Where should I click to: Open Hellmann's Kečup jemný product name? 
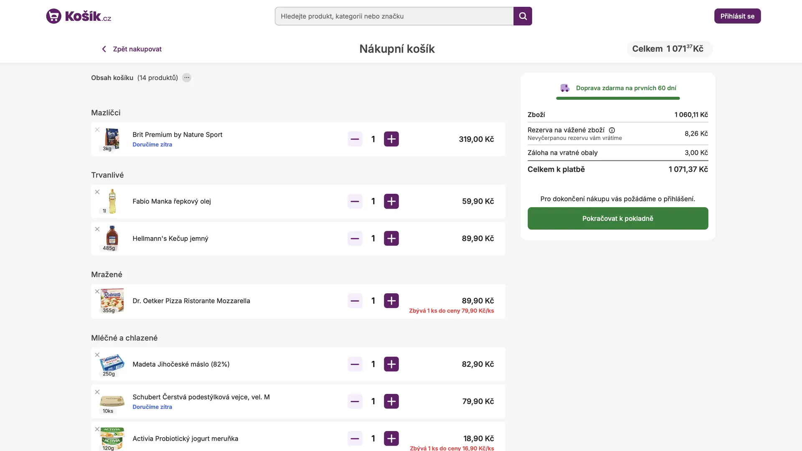(x=170, y=238)
